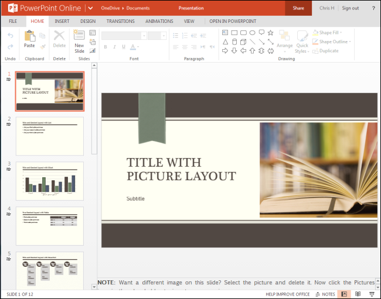Toggle the Notes pane in status bar
The image size is (381, 299).
coord(325,294)
